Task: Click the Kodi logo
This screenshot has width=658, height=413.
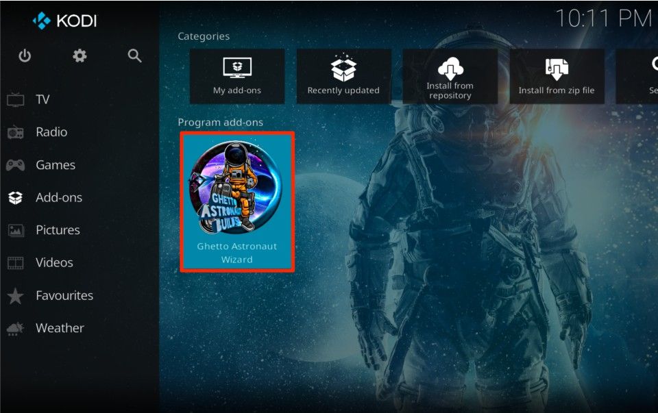Action: (42, 21)
